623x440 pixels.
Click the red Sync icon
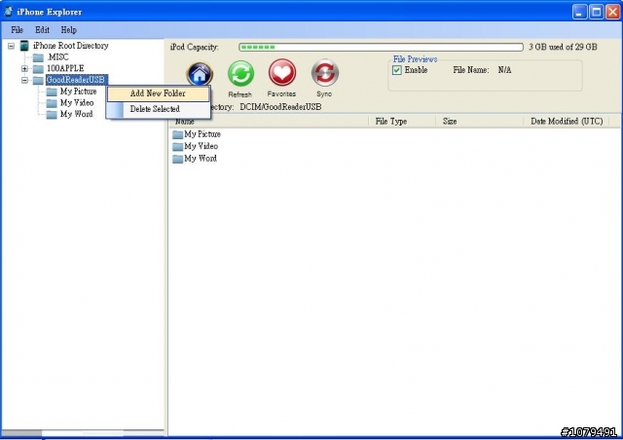click(324, 73)
